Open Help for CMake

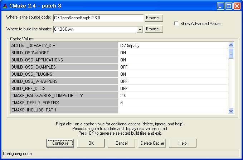click(183, 143)
